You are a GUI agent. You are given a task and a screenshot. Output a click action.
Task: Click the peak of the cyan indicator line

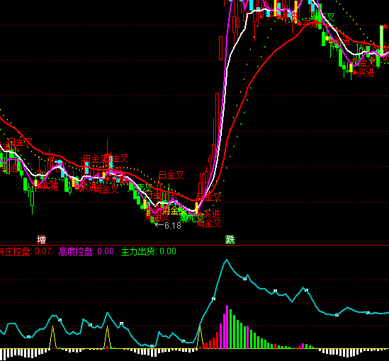pos(227,260)
